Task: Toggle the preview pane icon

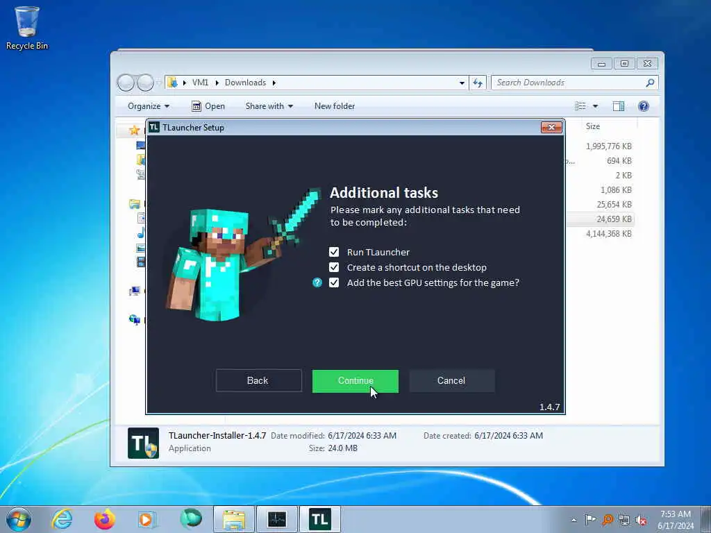Action: (x=619, y=106)
